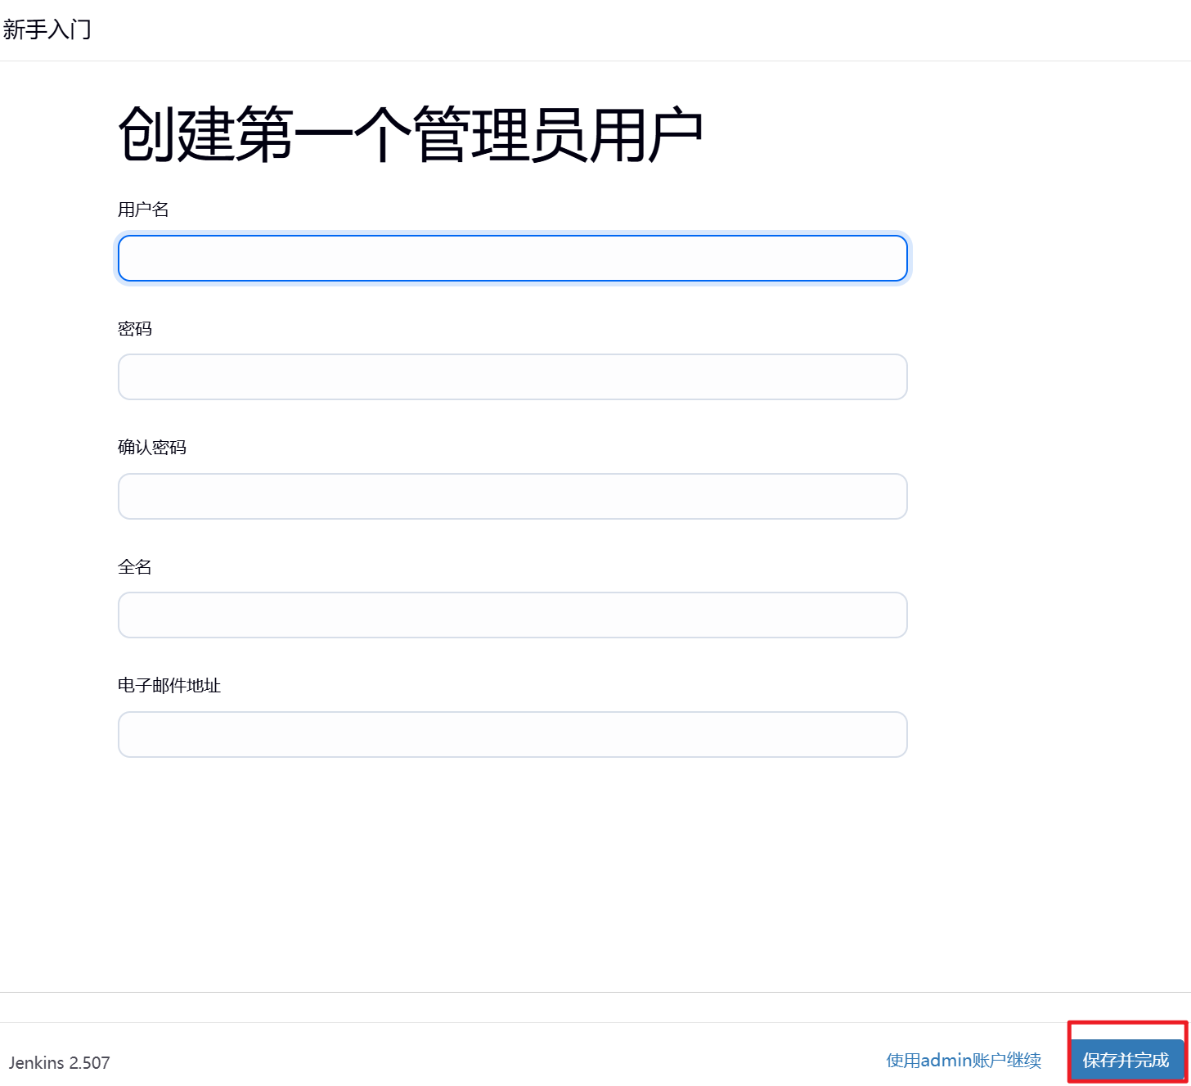Click the 入门 characters in the top-left title

(70, 29)
